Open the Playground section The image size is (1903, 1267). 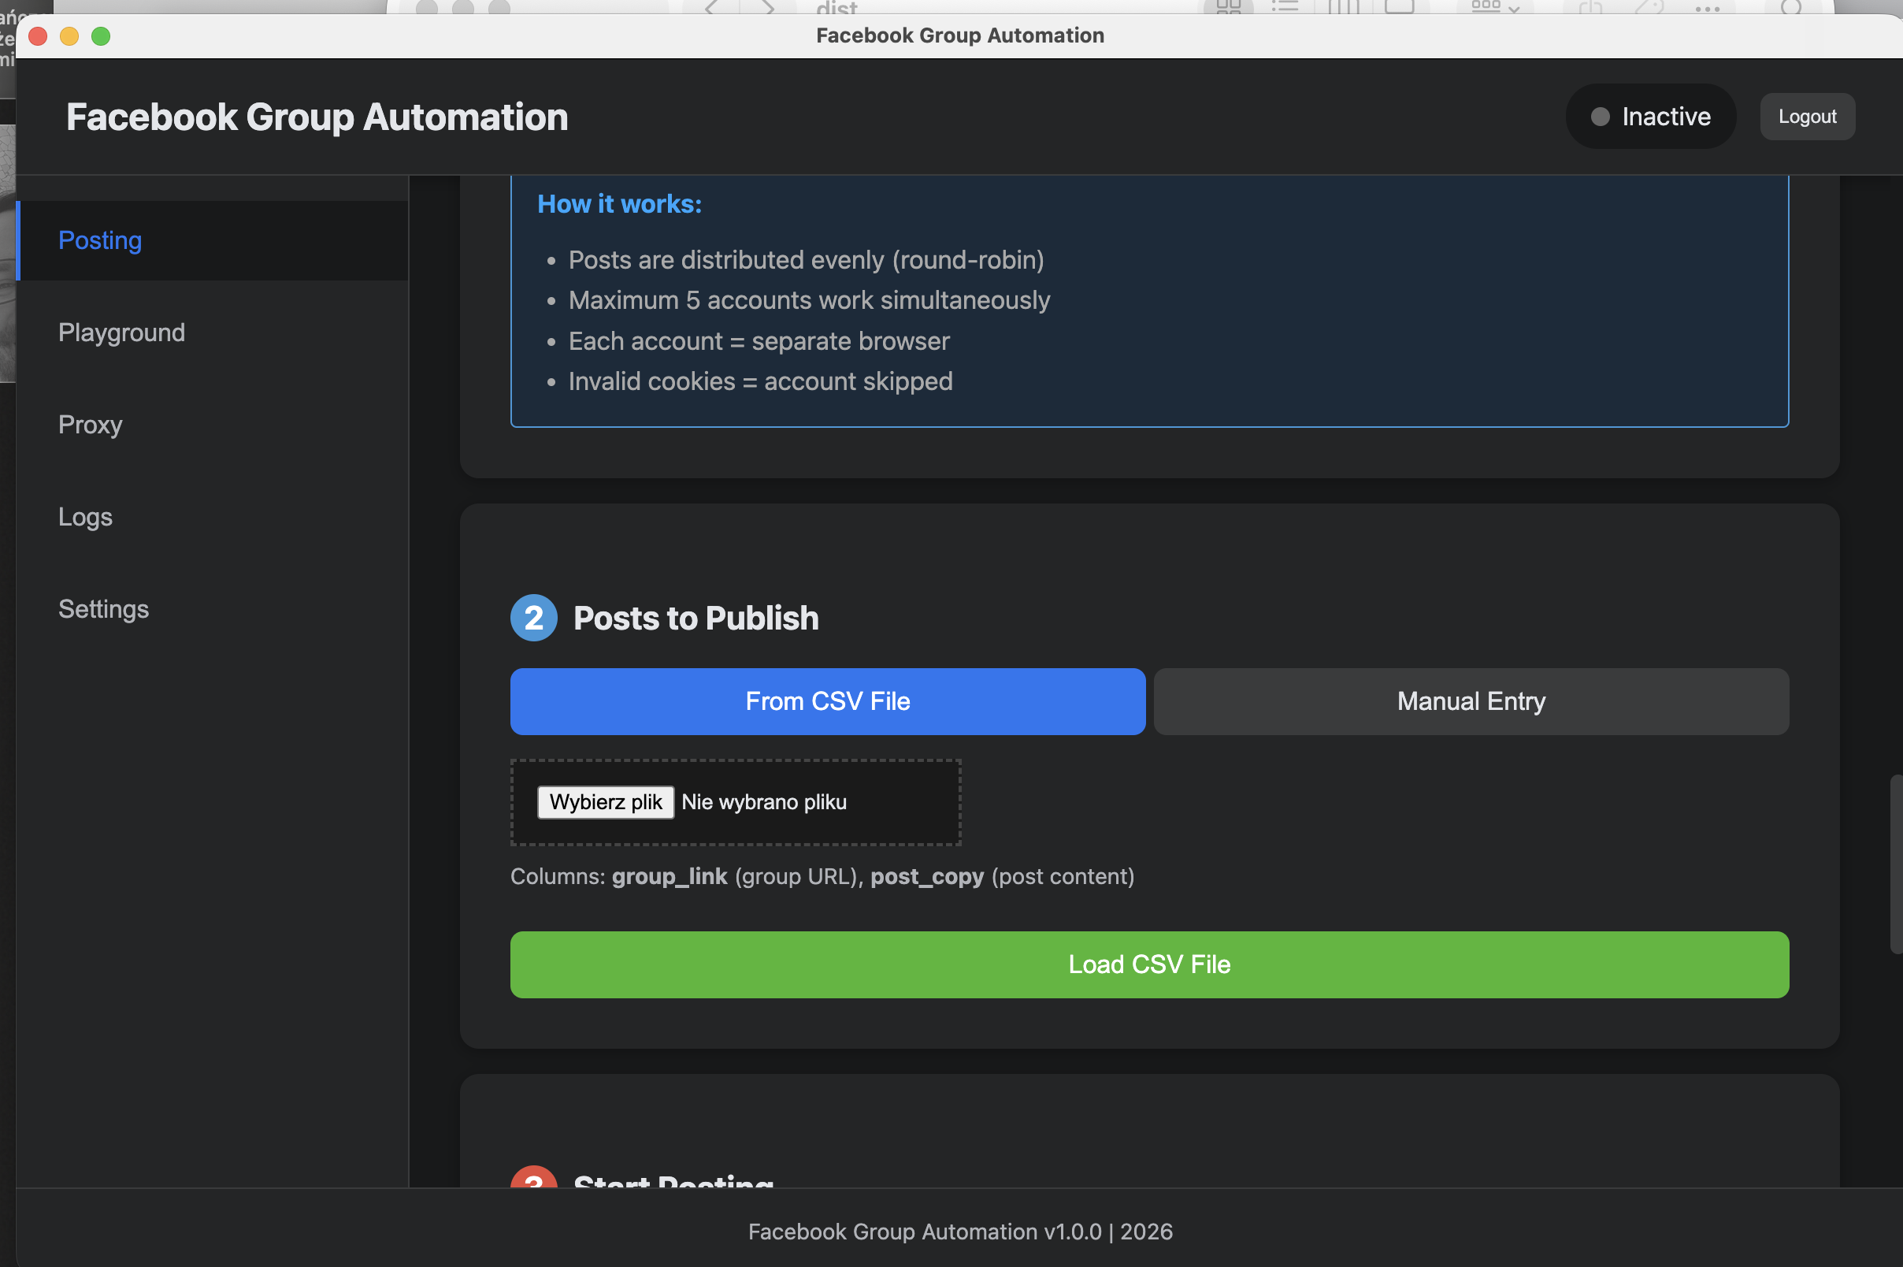tap(121, 332)
